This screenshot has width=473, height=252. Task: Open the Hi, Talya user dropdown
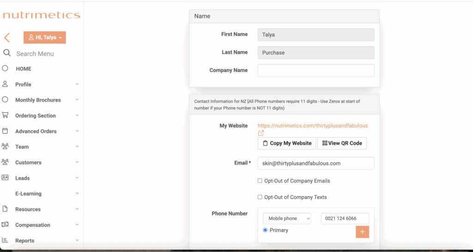pos(45,38)
